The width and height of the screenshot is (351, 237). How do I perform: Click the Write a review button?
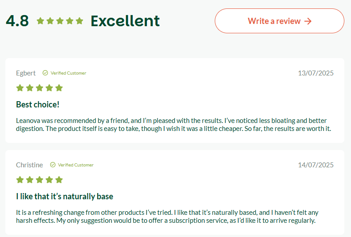[x=280, y=21]
